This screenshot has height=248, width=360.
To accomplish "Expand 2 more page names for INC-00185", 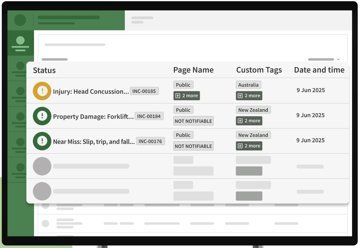I will [x=187, y=96].
